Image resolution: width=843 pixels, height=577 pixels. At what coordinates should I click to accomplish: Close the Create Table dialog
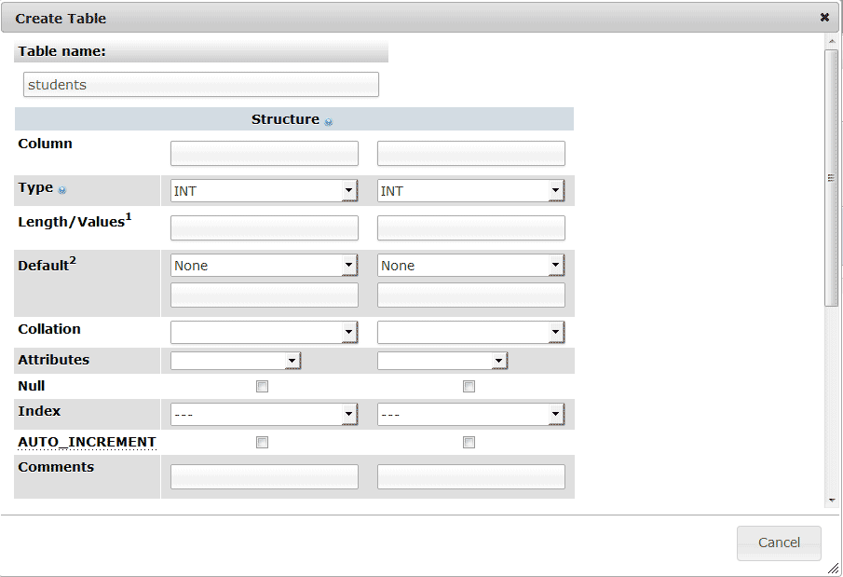point(824,17)
